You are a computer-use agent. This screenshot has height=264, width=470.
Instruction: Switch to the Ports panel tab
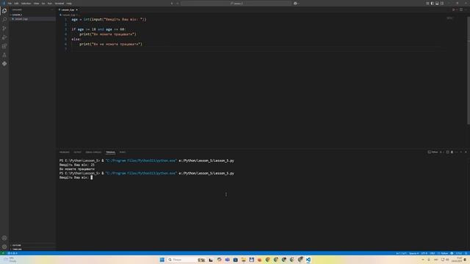pyautogui.click(x=123, y=152)
